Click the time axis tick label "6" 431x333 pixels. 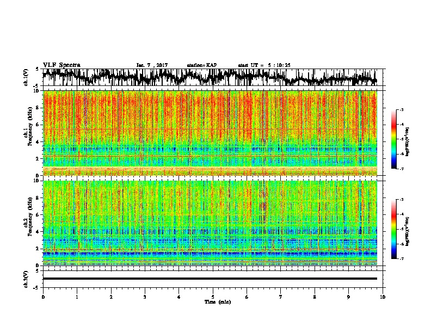pyautogui.click(x=247, y=297)
